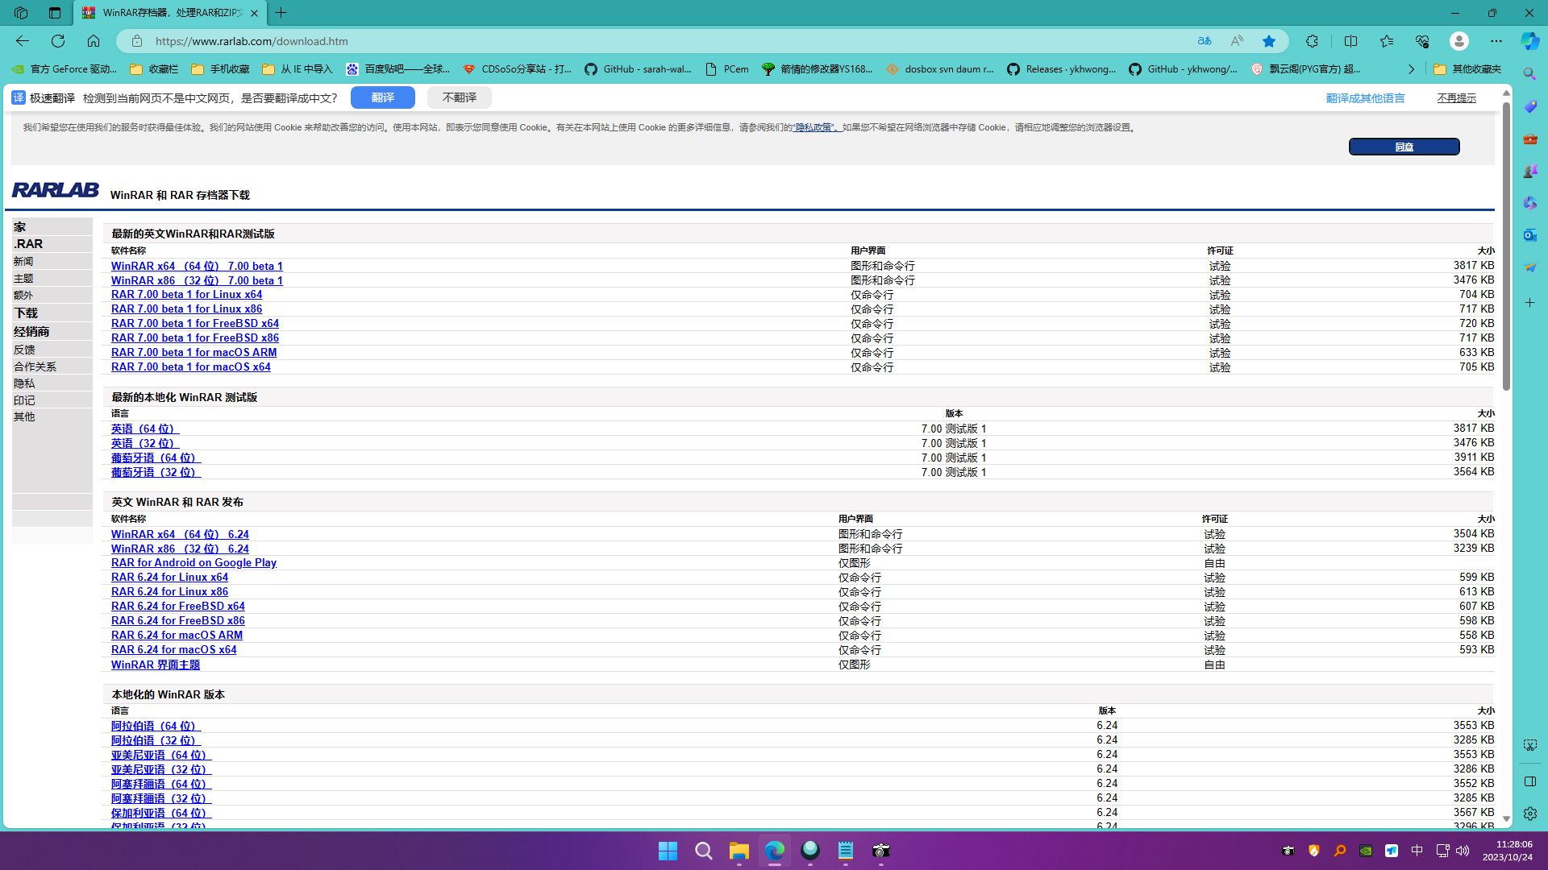Download 葡萄牙语(64 位) beta version

pos(156,458)
